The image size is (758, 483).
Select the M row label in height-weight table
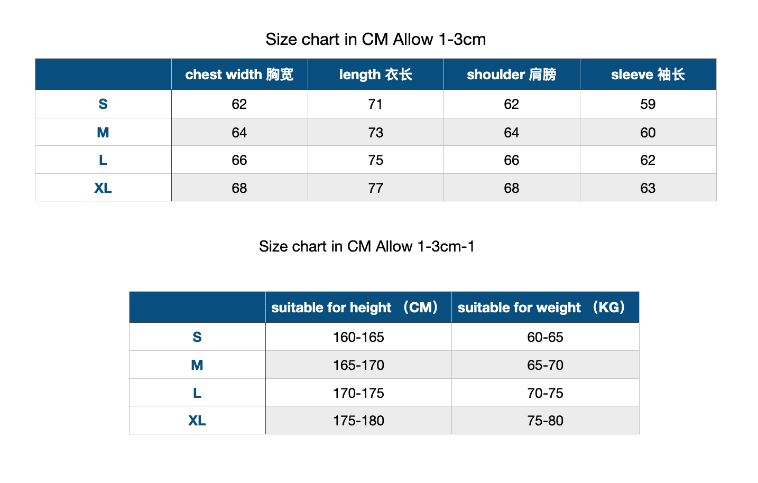[x=197, y=365]
